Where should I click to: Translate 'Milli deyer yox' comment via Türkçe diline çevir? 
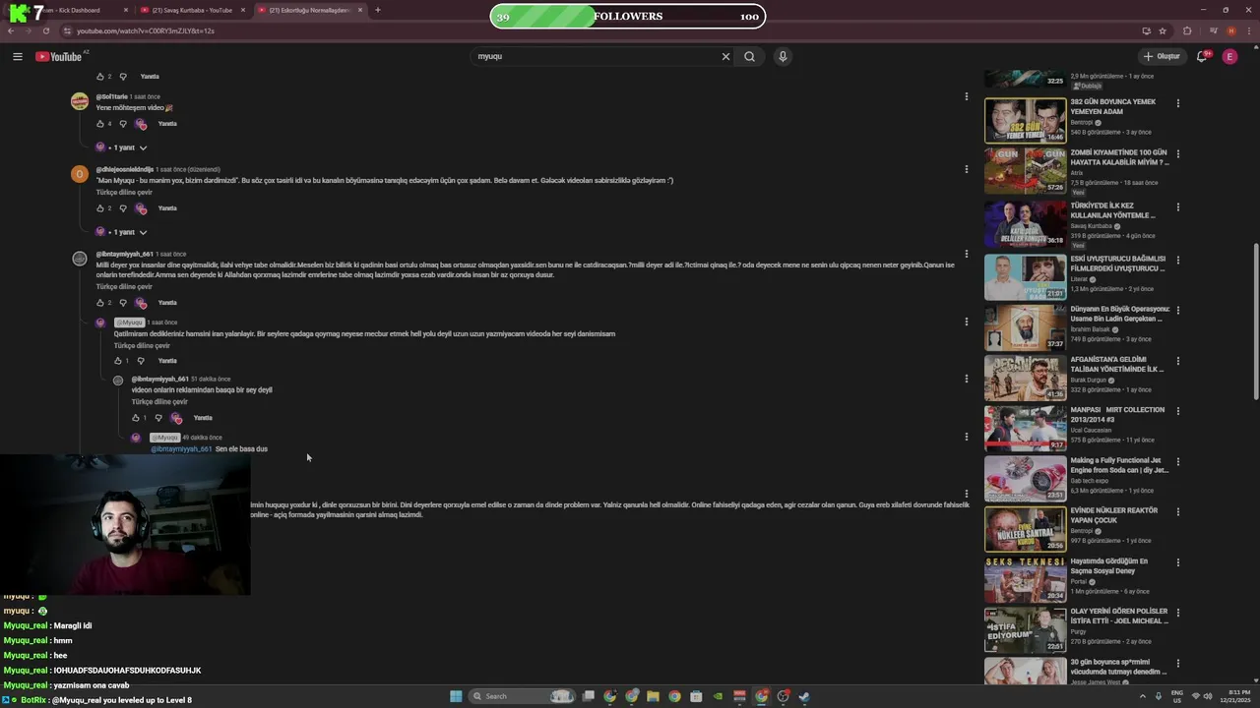124,286
